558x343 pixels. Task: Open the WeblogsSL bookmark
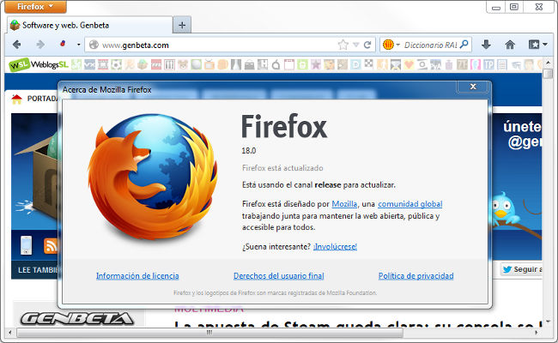tap(39, 64)
